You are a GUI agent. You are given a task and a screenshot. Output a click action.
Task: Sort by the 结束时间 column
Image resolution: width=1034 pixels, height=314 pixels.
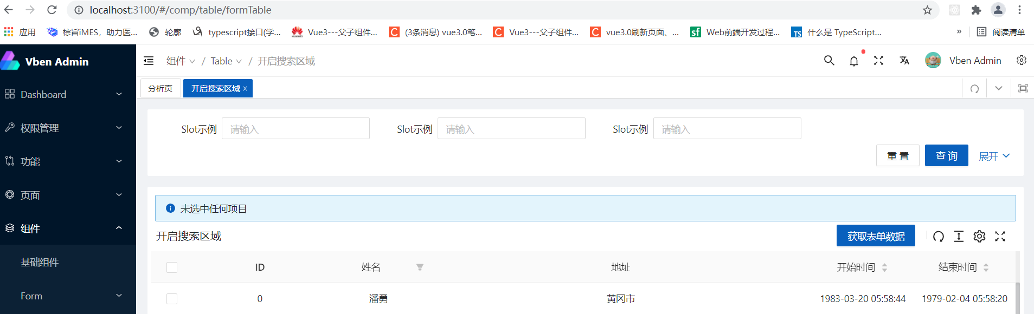click(964, 267)
